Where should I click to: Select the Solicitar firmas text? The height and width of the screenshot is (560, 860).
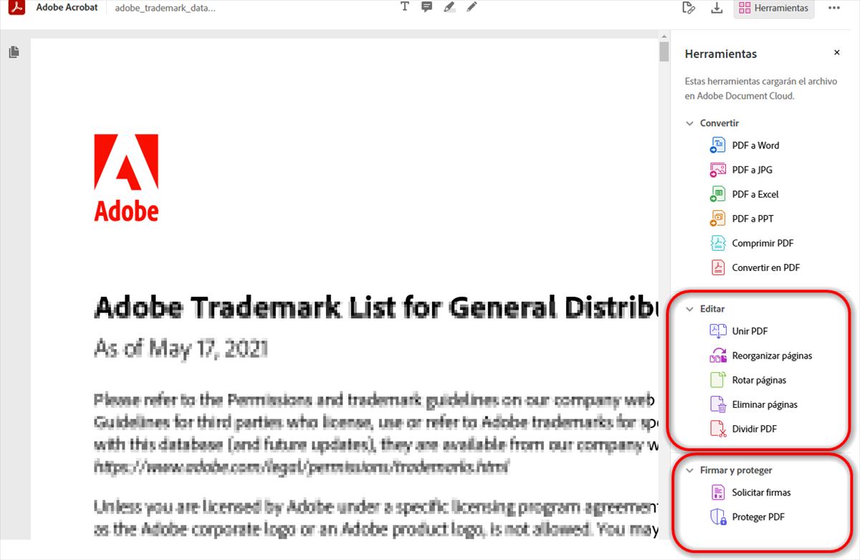[761, 493]
